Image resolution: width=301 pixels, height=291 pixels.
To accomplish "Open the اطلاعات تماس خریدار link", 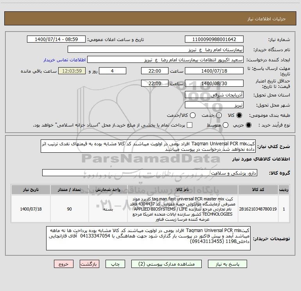I will point(64,60).
